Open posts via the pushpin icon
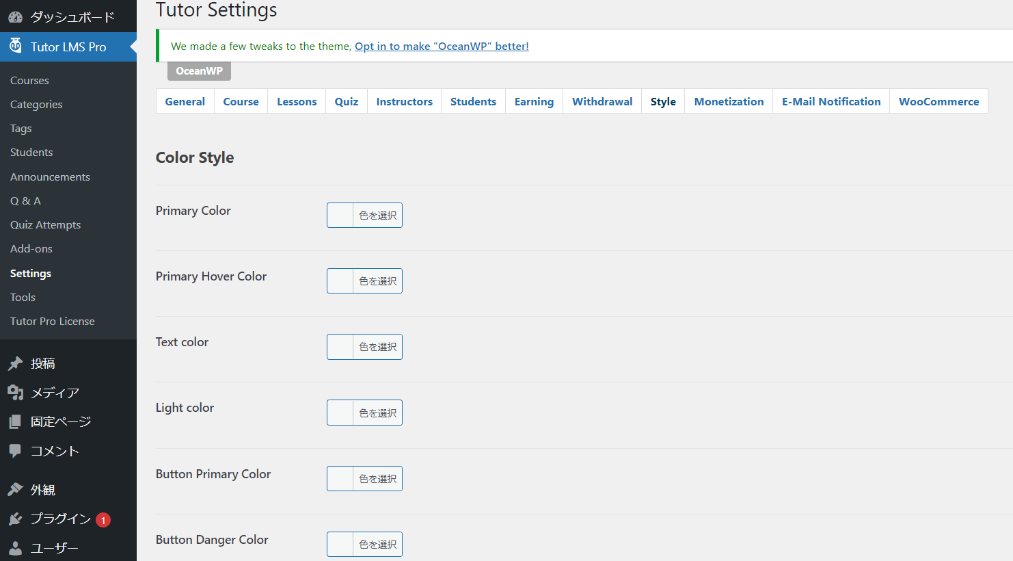 (x=15, y=363)
